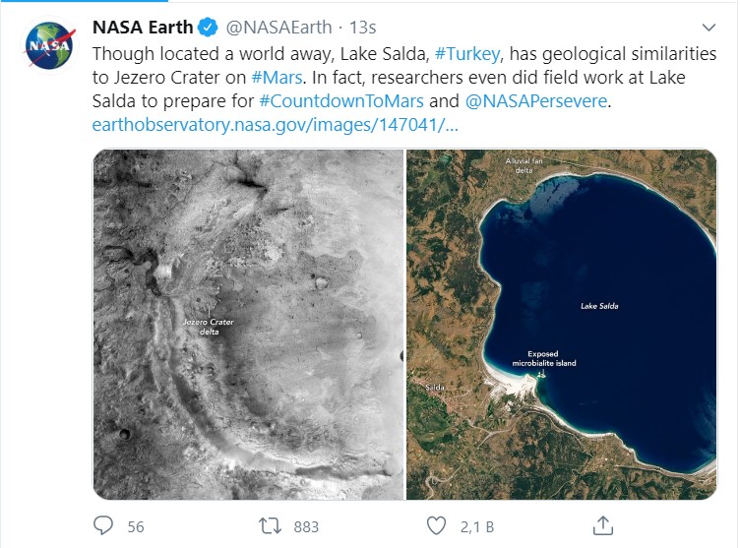Click the verified badge next to NASA Earth

pos(208,27)
